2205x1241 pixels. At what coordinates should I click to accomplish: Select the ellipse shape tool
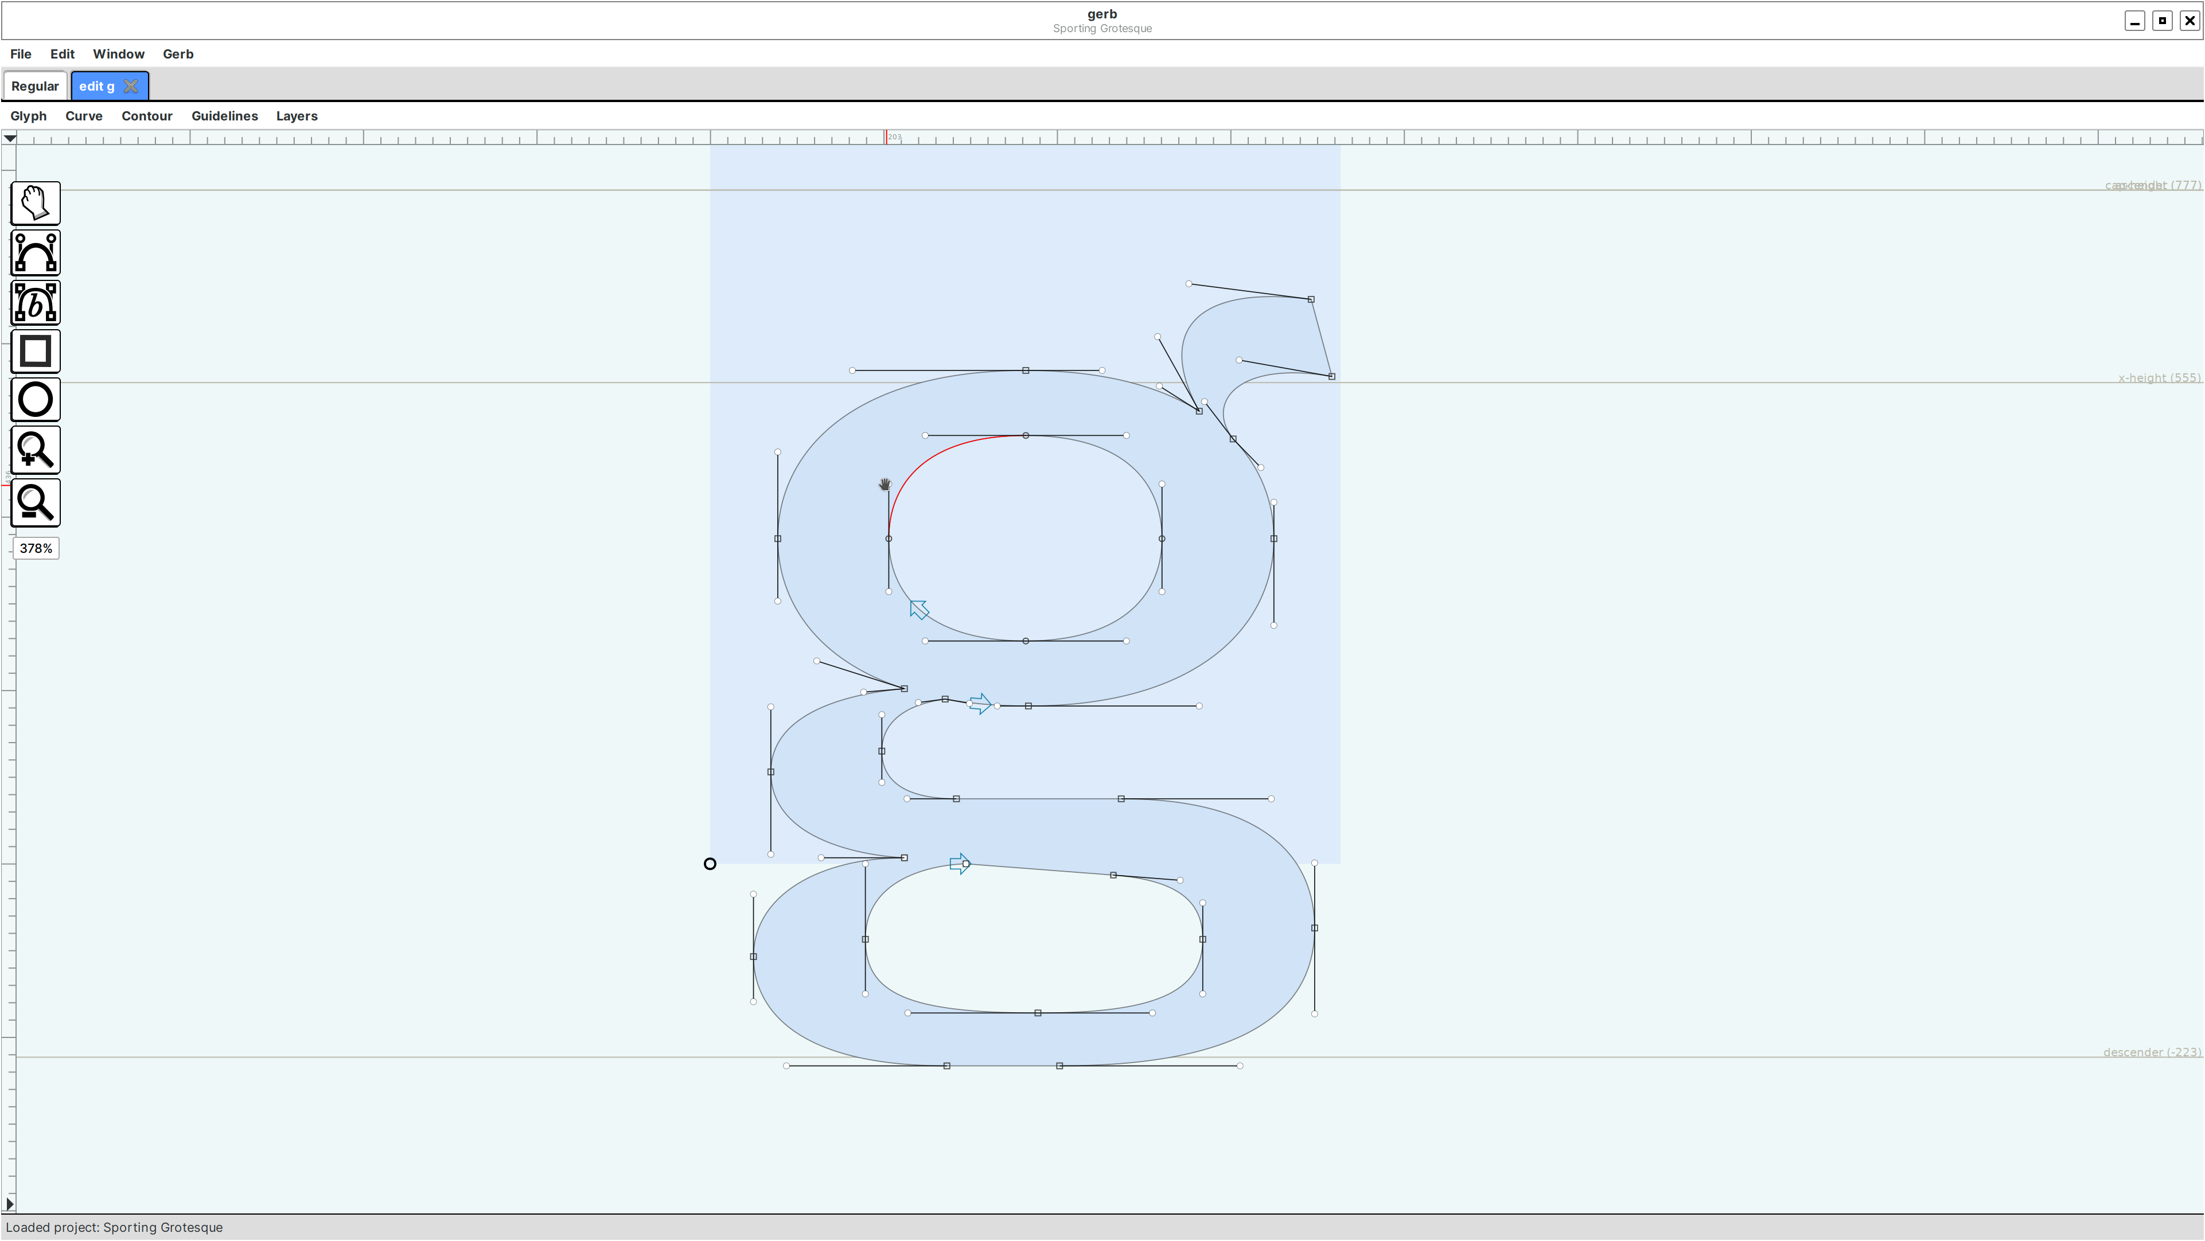pos(35,400)
